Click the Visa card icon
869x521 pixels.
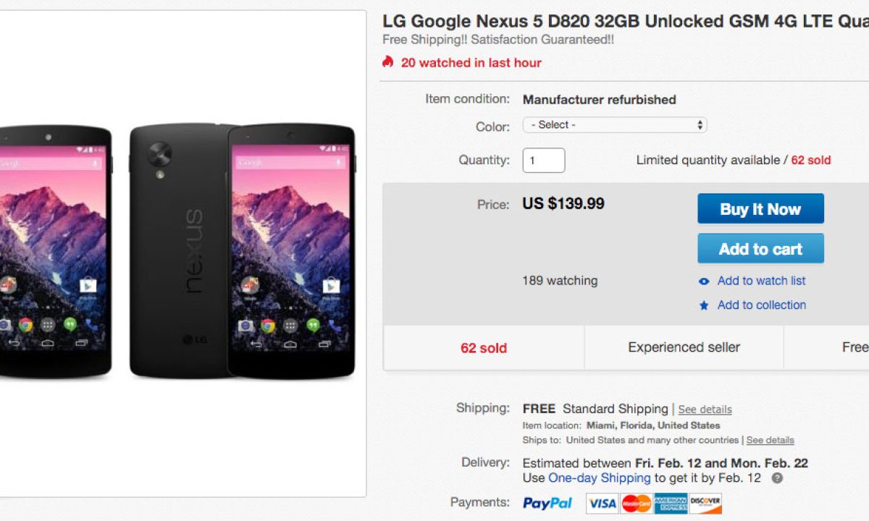(602, 503)
